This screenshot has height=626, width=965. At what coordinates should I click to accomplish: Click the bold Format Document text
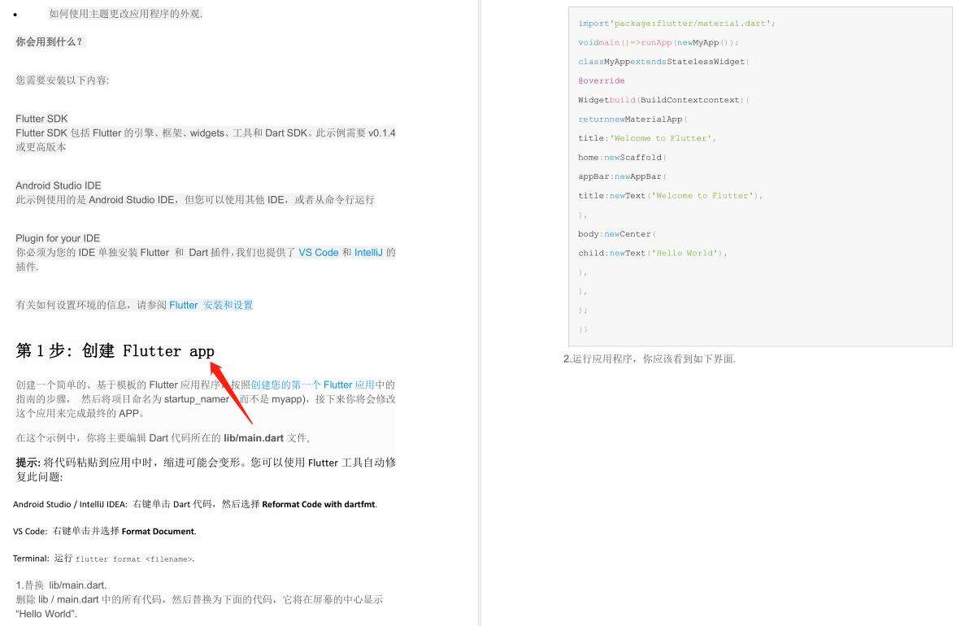158,531
